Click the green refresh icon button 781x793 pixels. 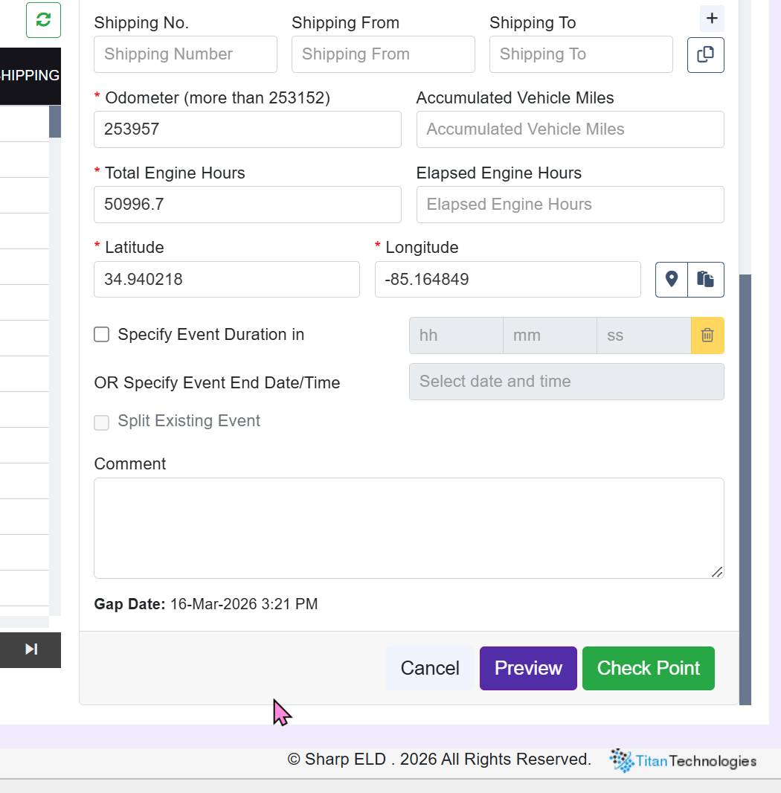tap(43, 20)
